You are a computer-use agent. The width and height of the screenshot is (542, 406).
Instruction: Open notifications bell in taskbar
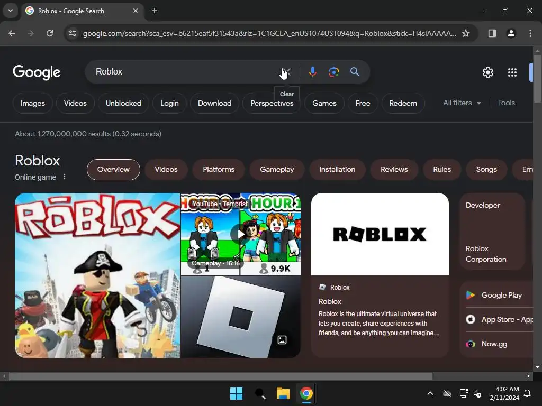527,393
